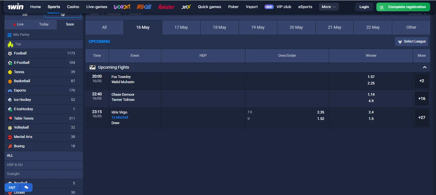This screenshot has height=195, width=436.
Task: Click the Boxing glove icon
Action: pos(10,146)
